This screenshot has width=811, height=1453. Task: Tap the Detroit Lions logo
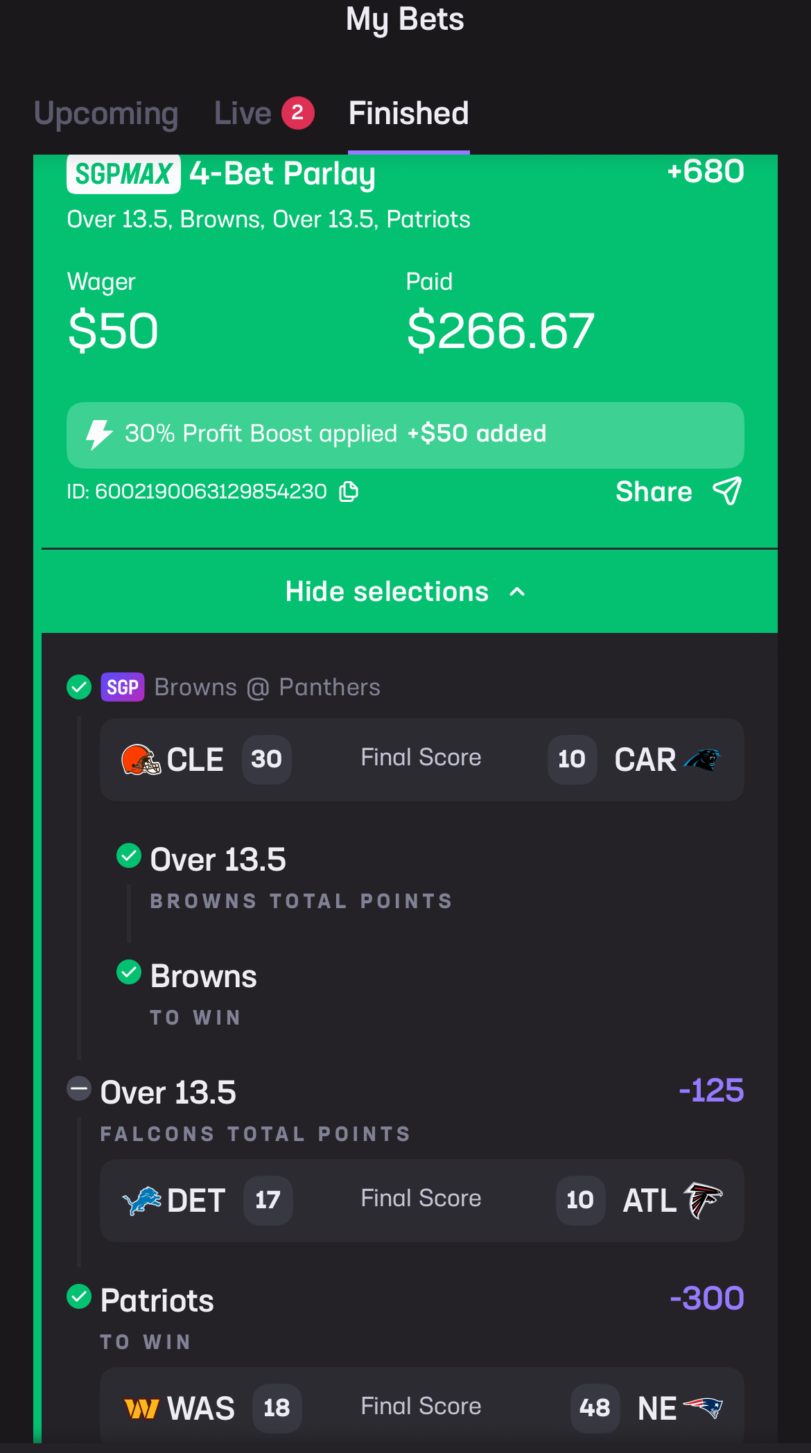pyautogui.click(x=141, y=1200)
